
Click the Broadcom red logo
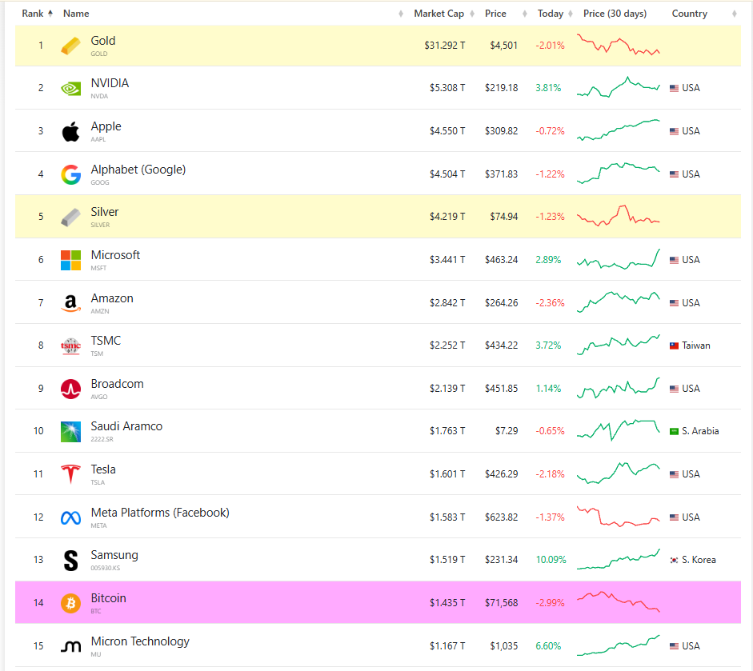click(70, 389)
